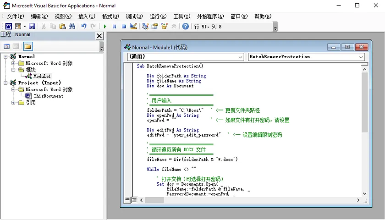
Task: Toggle Folders button in project panel
Action: 28,46
